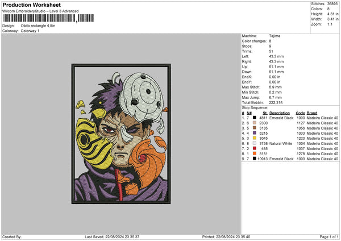
Task: Click the Zoom value '1:1'
Action: point(330,24)
